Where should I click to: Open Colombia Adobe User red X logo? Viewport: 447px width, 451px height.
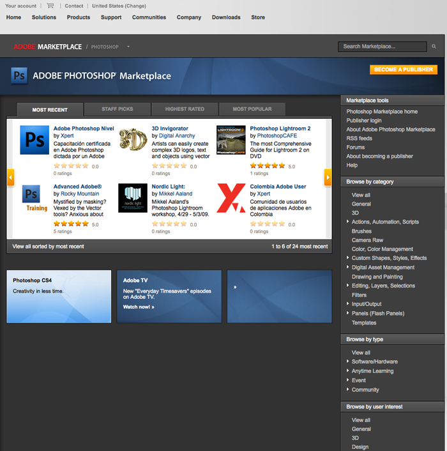231,198
